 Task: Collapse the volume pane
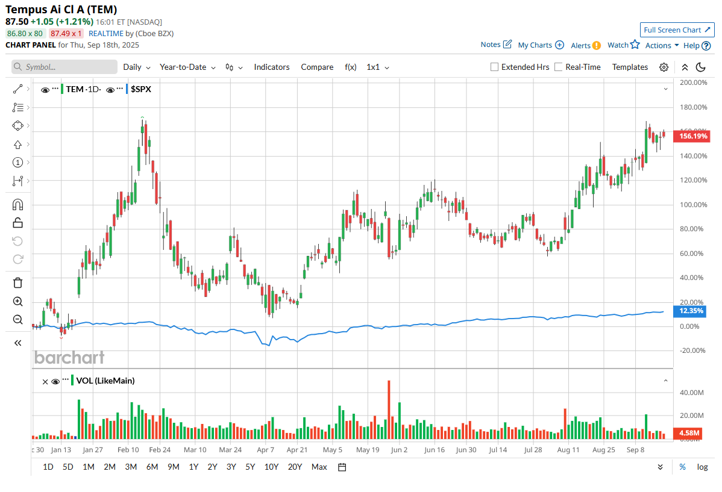(x=665, y=381)
